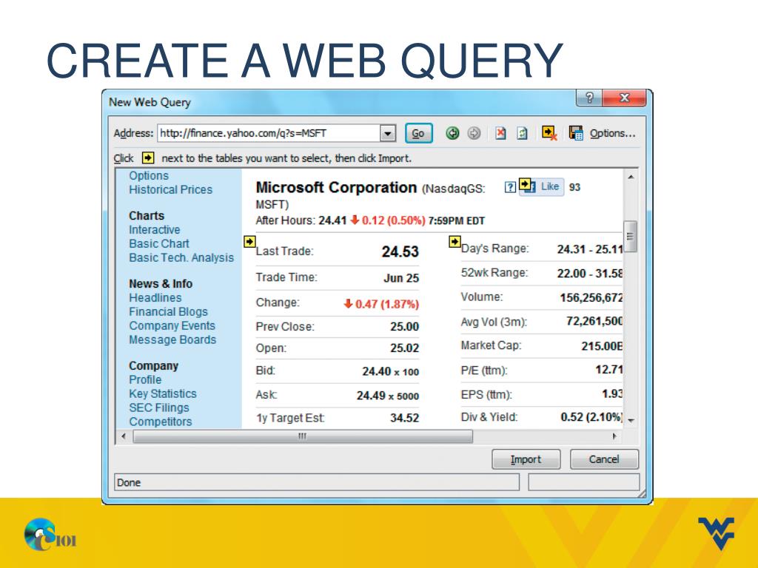The image size is (758, 568).
Task: Click the help question mark in title bar
Action: (x=589, y=98)
